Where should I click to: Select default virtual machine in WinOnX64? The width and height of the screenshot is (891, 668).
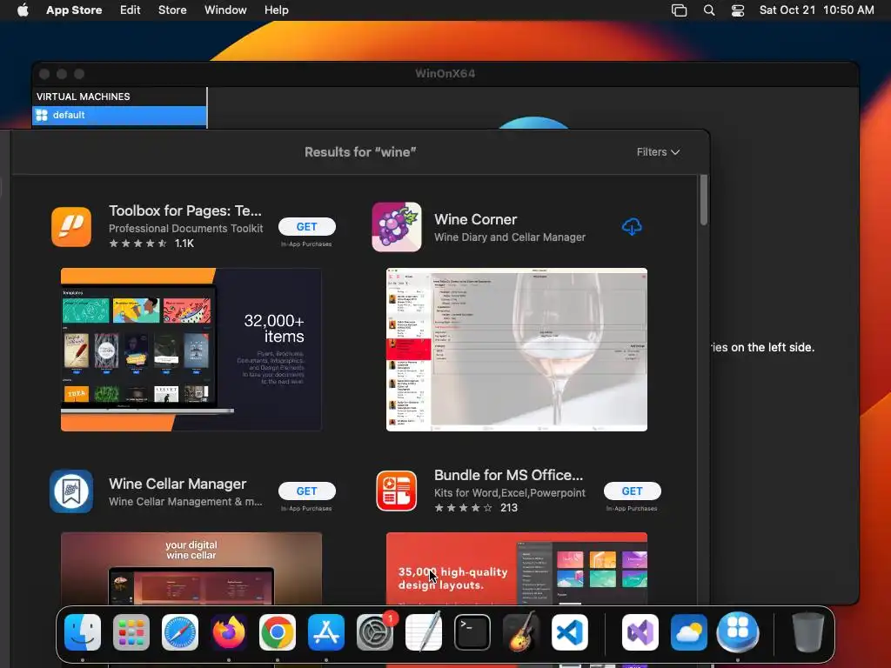[119, 115]
